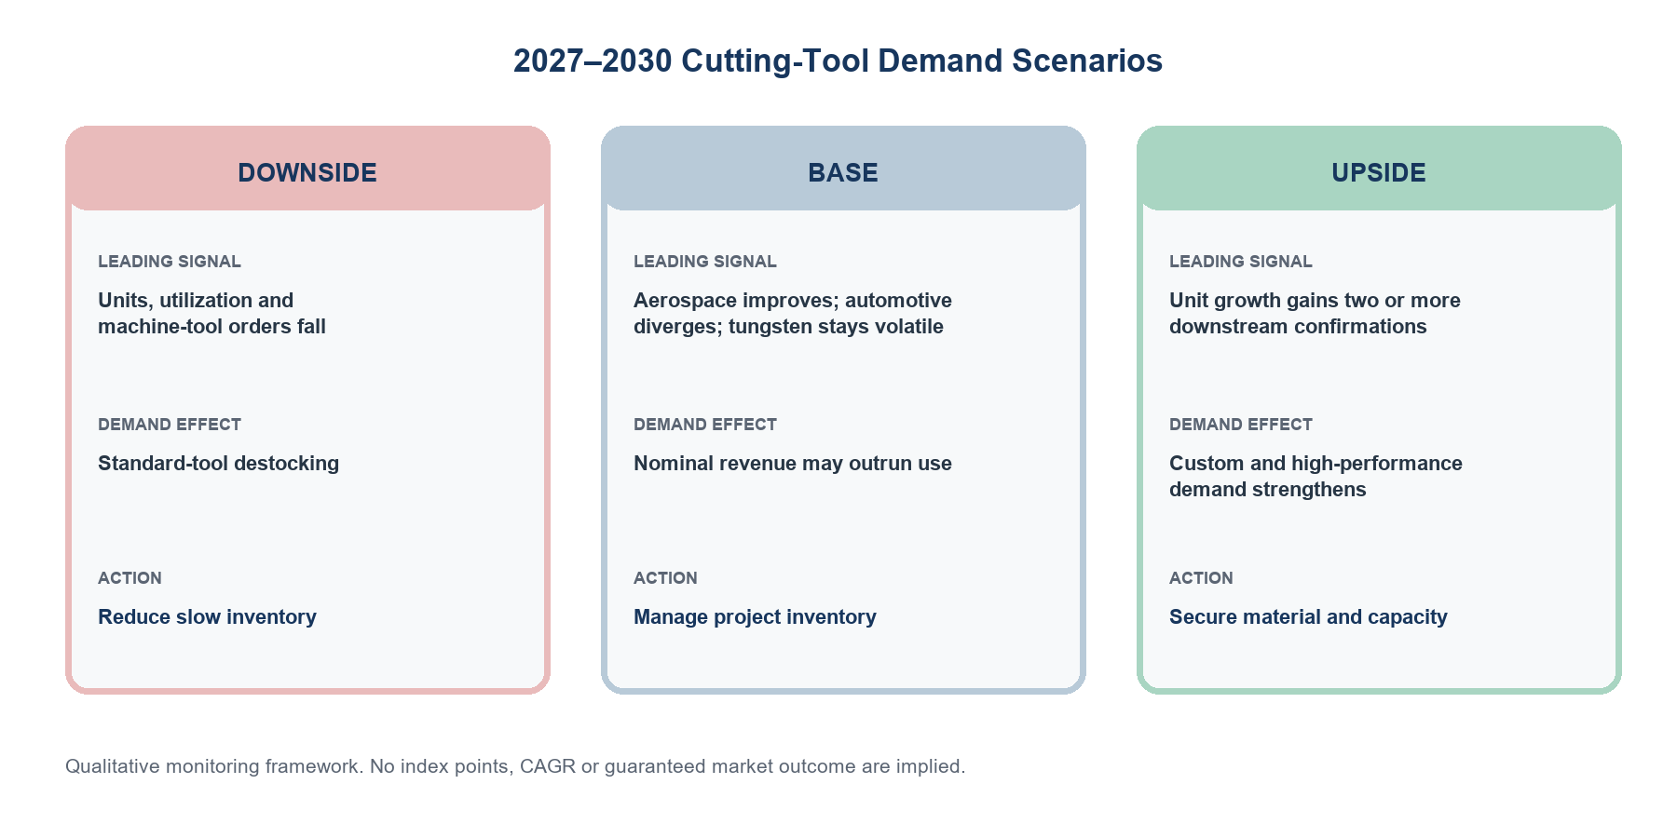Click 'Reduce slow inventory' action
1677x838 pixels.
coord(207,616)
